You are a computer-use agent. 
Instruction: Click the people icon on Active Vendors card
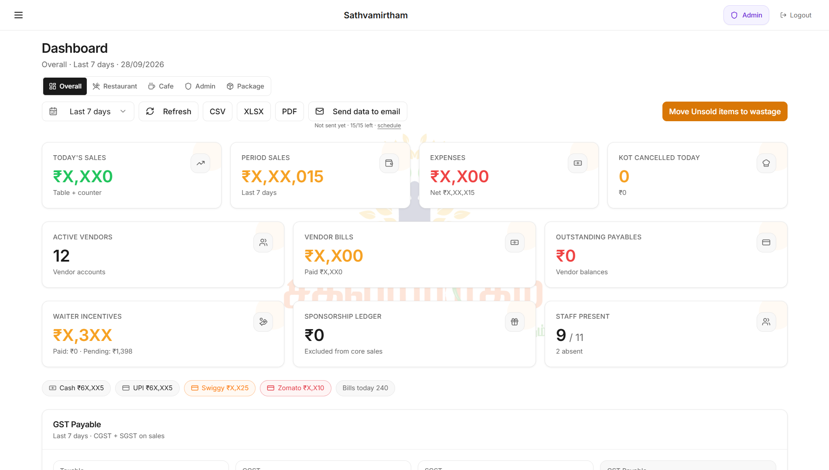(263, 242)
